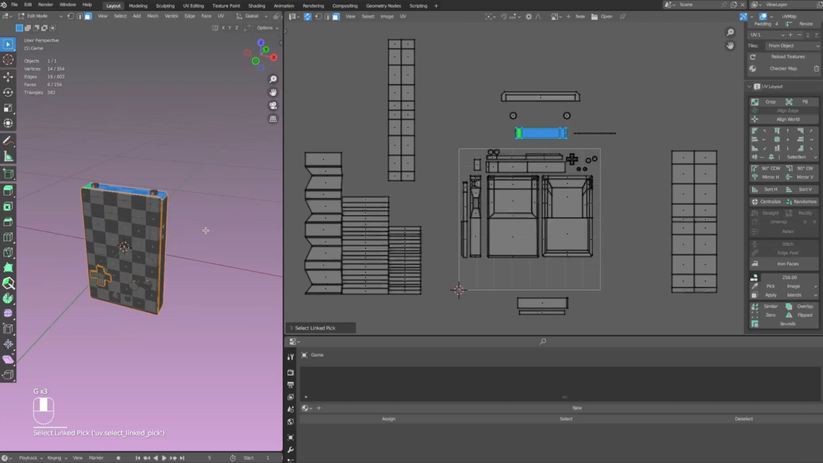Switch orthographic/perspective grid icon
This screenshot has height=463, width=823.
(273, 119)
